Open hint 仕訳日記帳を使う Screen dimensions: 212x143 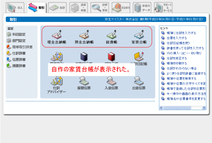point(178,43)
